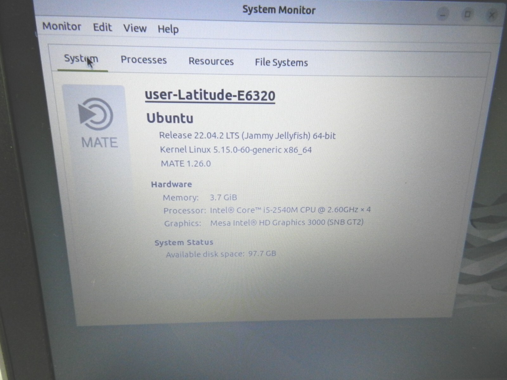Click the System Monitor title bar text
The image size is (507, 380).
[x=279, y=10]
